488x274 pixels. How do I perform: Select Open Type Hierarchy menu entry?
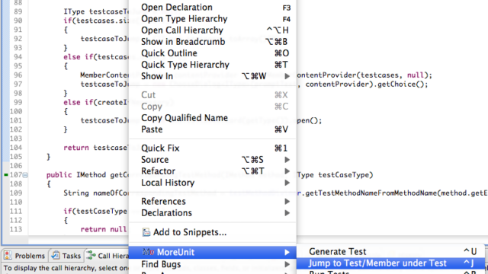[x=213, y=18]
